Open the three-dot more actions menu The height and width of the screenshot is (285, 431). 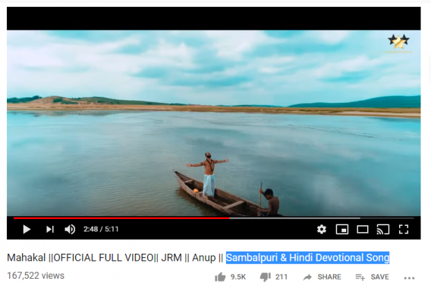(409, 278)
